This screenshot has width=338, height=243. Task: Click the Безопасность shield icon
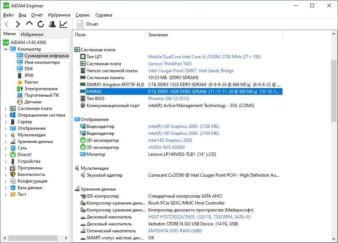[13, 174]
